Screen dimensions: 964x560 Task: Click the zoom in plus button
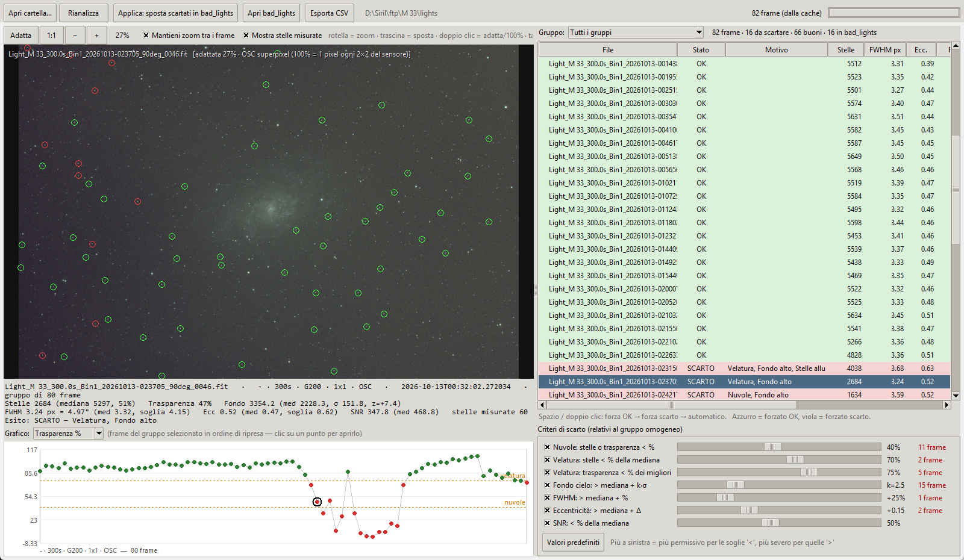coord(96,36)
